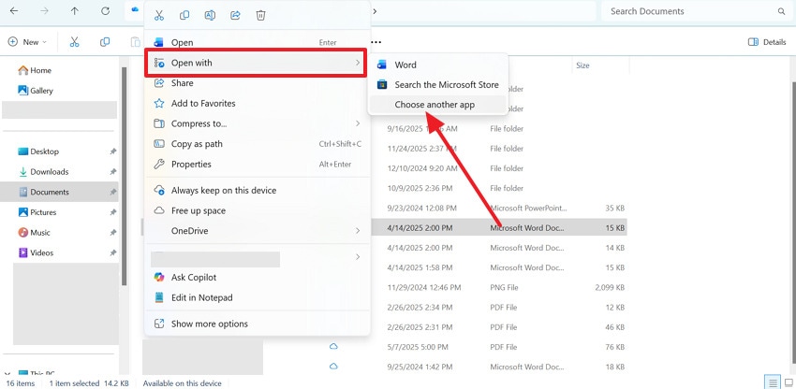The width and height of the screenshot is (796, 389).
Task: Open Properties from context menu
Action: (258, 165)
